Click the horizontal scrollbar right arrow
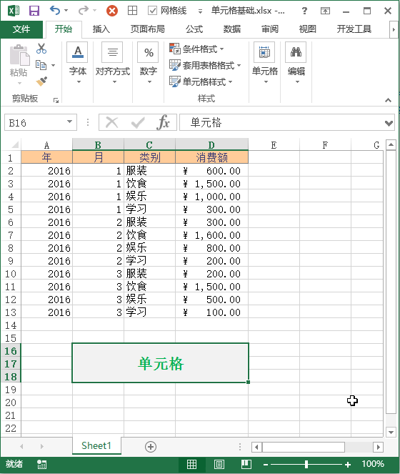The image size is (400, 474). pos(379,447)
